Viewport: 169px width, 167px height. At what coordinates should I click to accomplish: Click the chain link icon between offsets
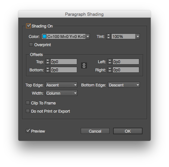(84, 65)
